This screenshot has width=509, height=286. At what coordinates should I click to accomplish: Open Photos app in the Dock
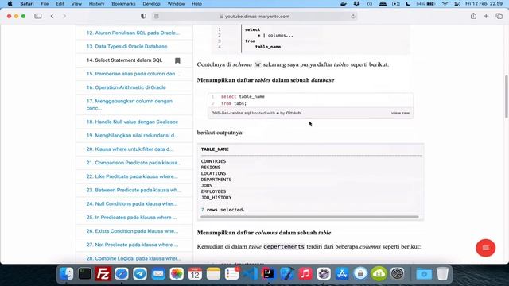pyautogui.click(x=177, y=274)
